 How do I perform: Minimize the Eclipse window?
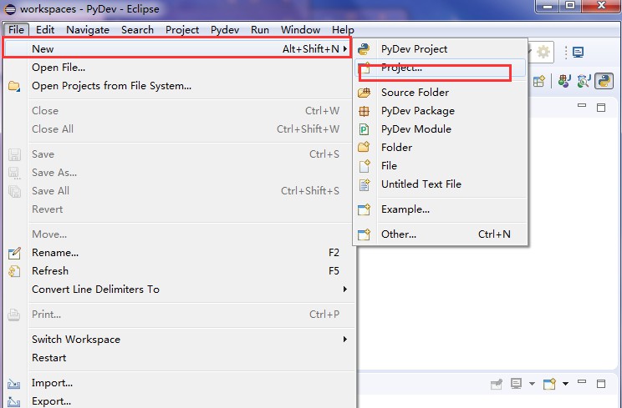click(548, 7)
